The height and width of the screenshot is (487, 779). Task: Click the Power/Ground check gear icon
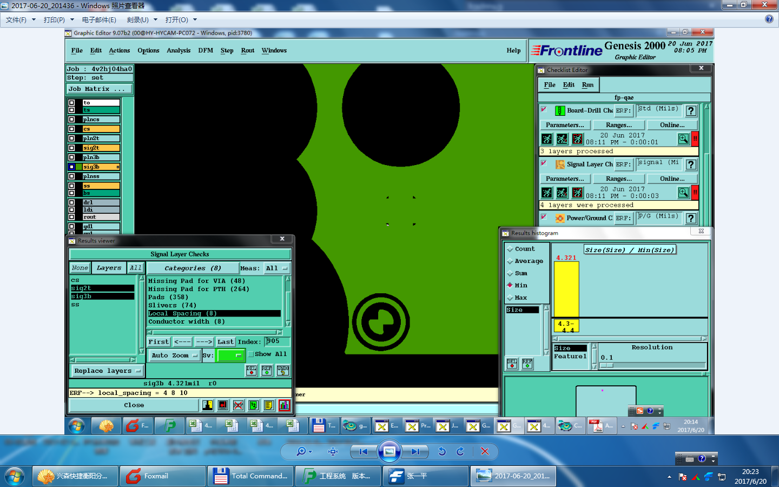coord(560,218)
